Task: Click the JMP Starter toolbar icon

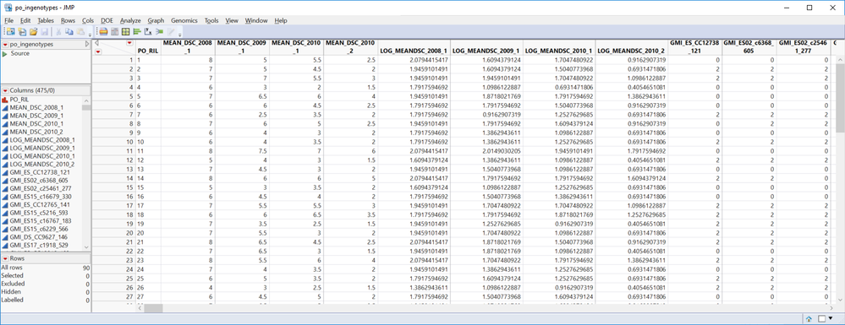Action: click(103, 32)
